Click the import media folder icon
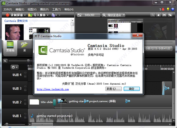This screenshot has width=177, height=128. [30, 15]
